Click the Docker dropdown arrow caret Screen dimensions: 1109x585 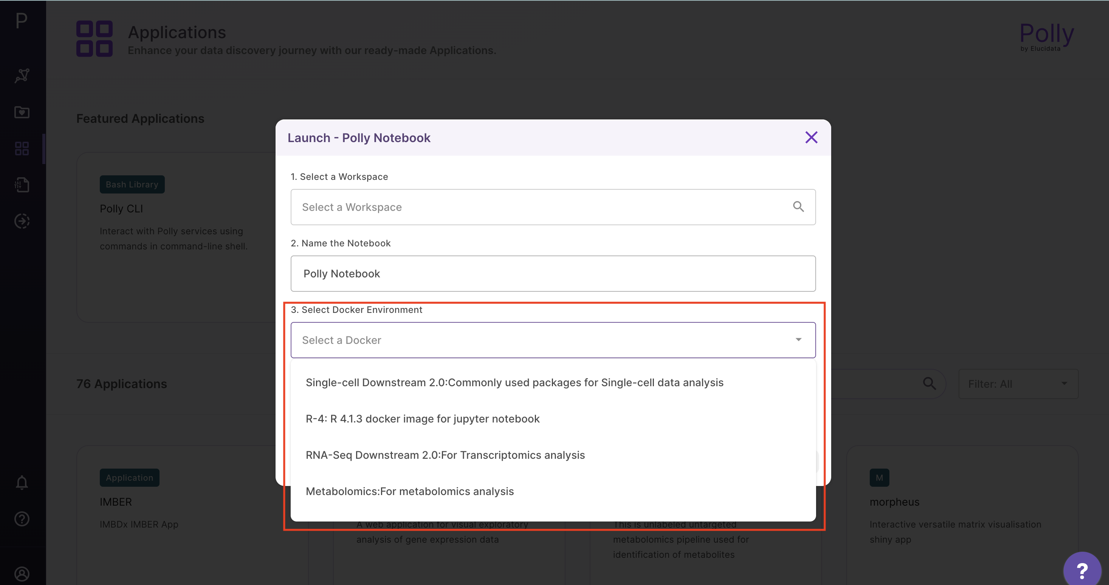(x=799, y=340)
